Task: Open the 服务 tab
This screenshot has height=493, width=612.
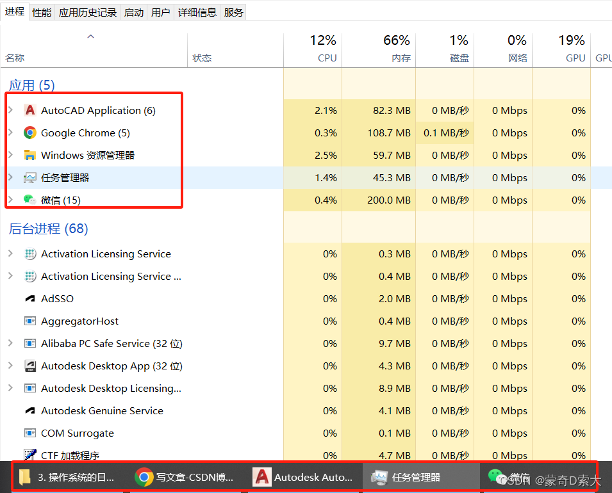Action: pyautogui.click(x=234, y=12)
